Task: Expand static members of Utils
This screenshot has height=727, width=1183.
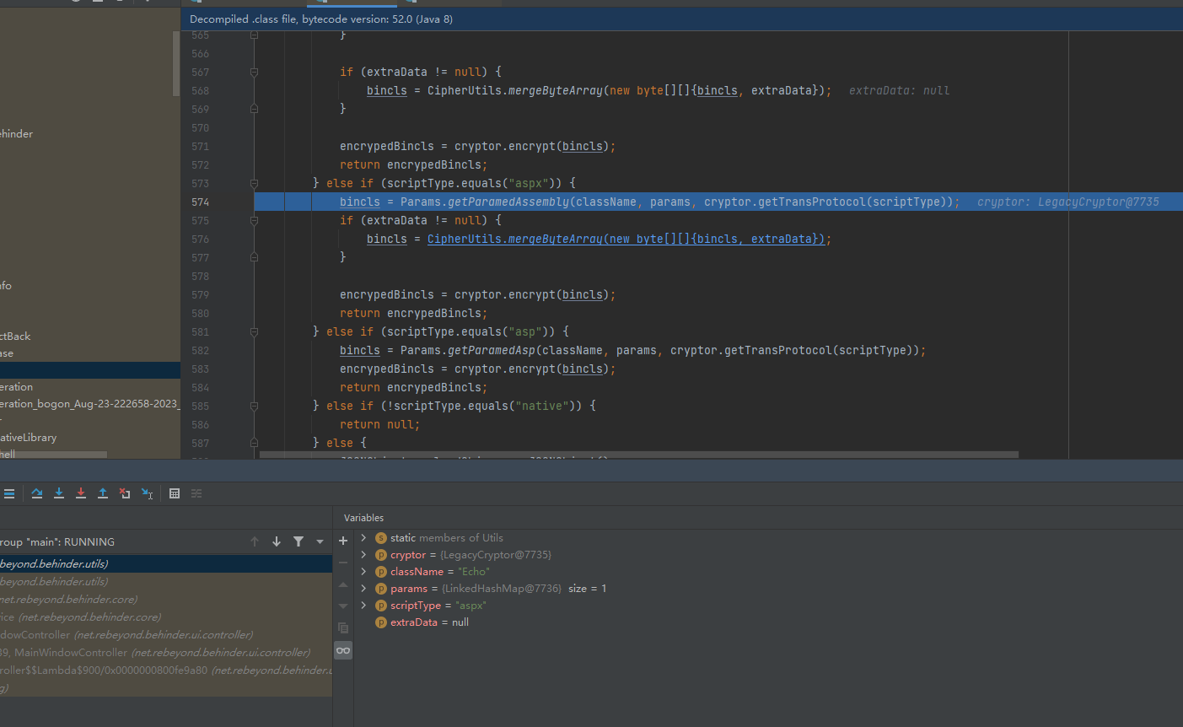Action: (363, 538)
